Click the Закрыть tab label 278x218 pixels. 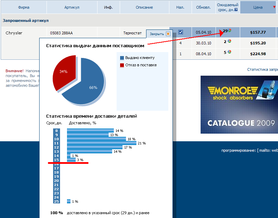pos(157,34)
